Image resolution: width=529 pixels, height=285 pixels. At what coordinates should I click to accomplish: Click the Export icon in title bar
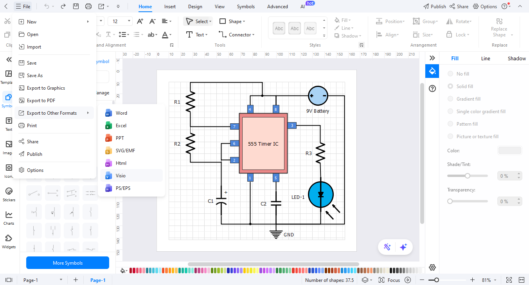pos(102,6)
